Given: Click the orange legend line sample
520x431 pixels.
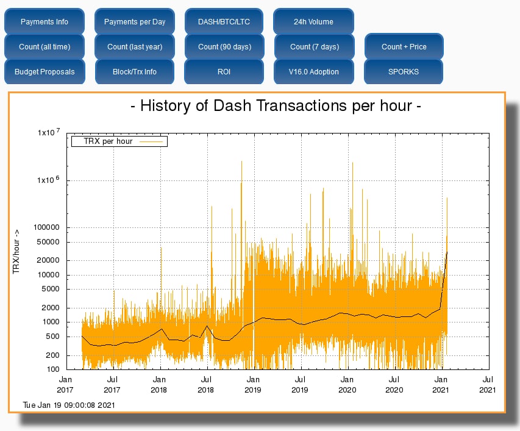Looking at the screenshot, I should point(151,141).
